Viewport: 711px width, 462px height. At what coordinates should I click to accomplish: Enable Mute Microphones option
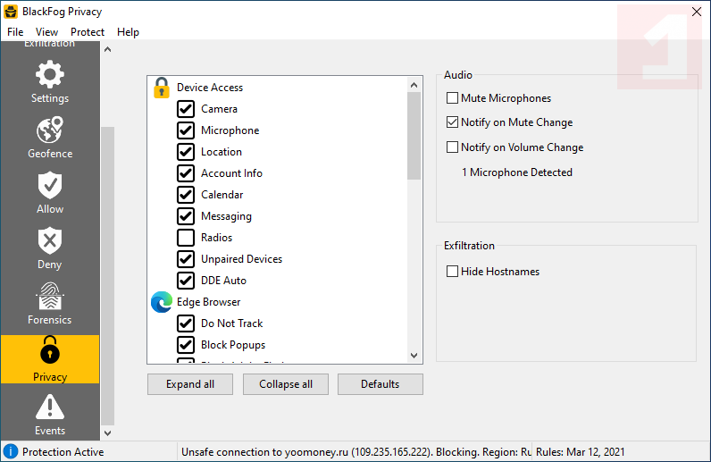pos(452,98)
